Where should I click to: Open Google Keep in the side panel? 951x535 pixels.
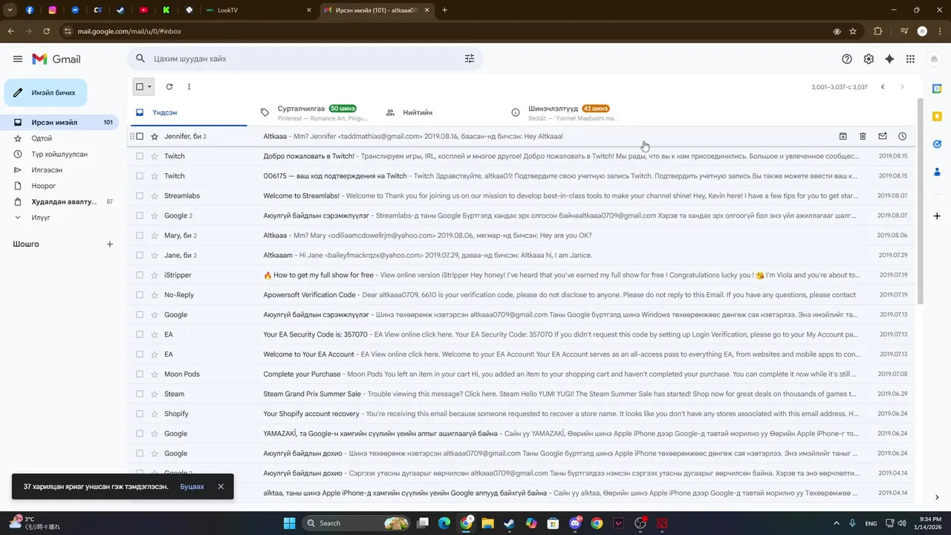click(x=937, y=116)
